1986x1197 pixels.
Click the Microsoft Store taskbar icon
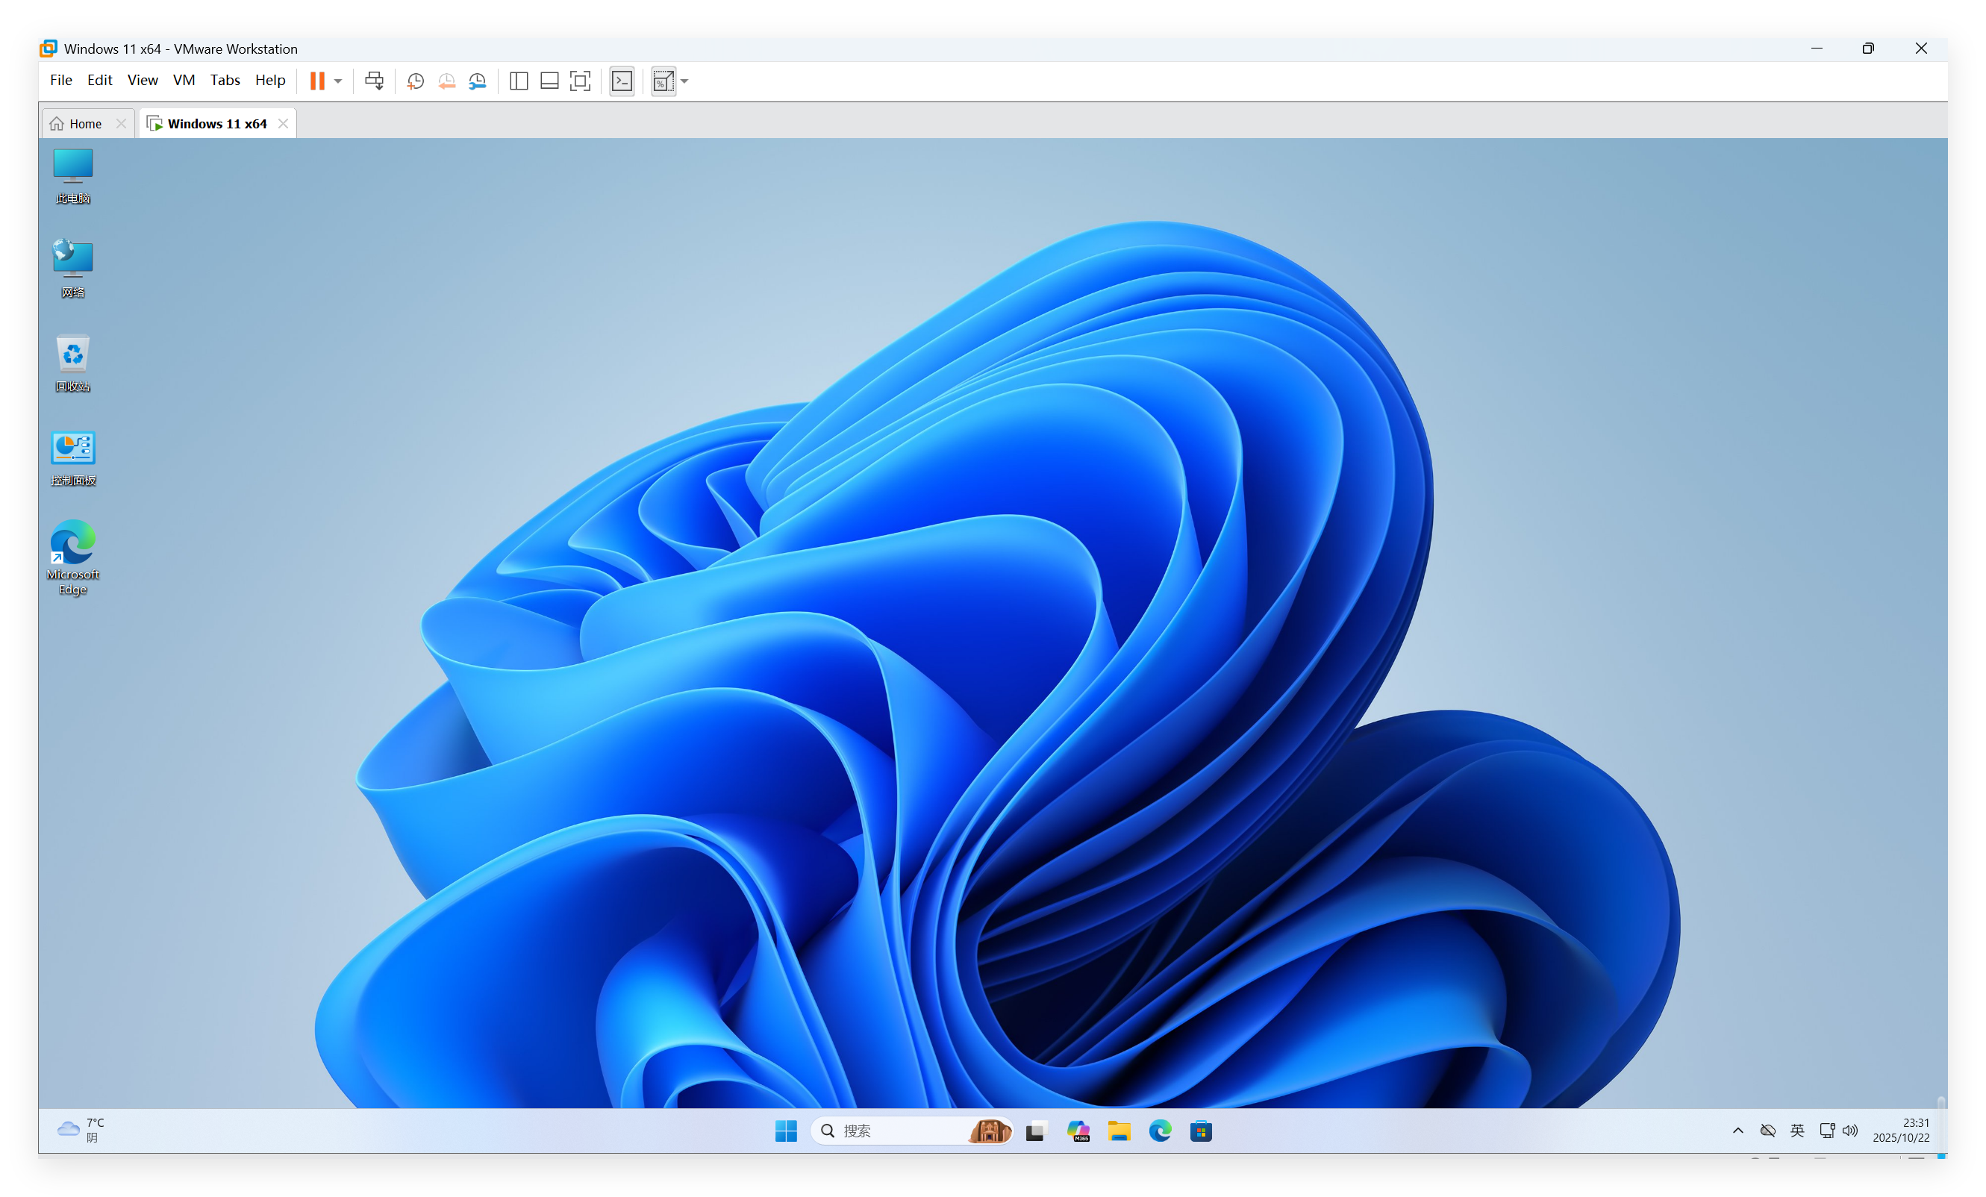1201,1131
